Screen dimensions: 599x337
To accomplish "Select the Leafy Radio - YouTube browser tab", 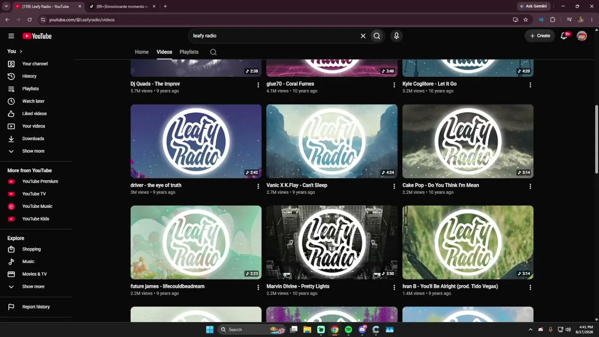I will (x=48, y=7).
